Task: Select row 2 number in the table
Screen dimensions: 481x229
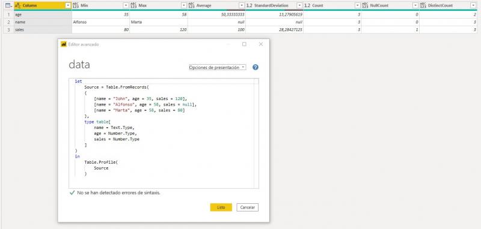Action: [x=8, y=22]
